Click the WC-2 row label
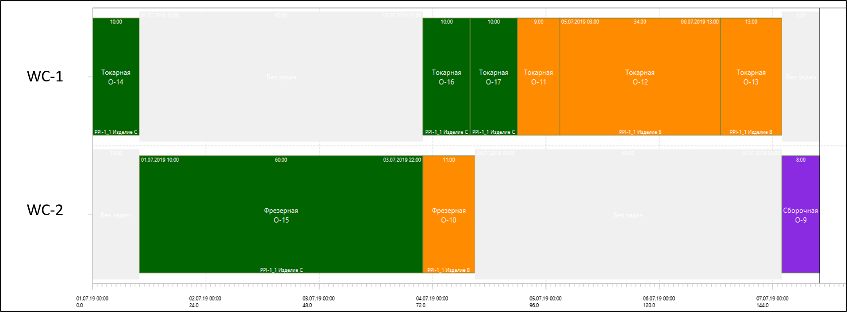This screenshot has width=847, height=312. 45,210
